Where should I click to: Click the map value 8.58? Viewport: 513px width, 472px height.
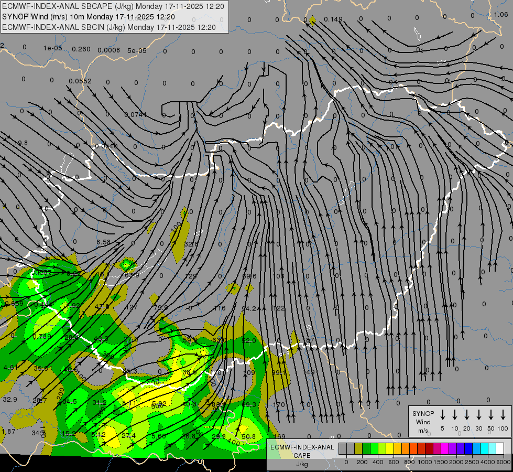pyautogui.click(x=103, y=242)
